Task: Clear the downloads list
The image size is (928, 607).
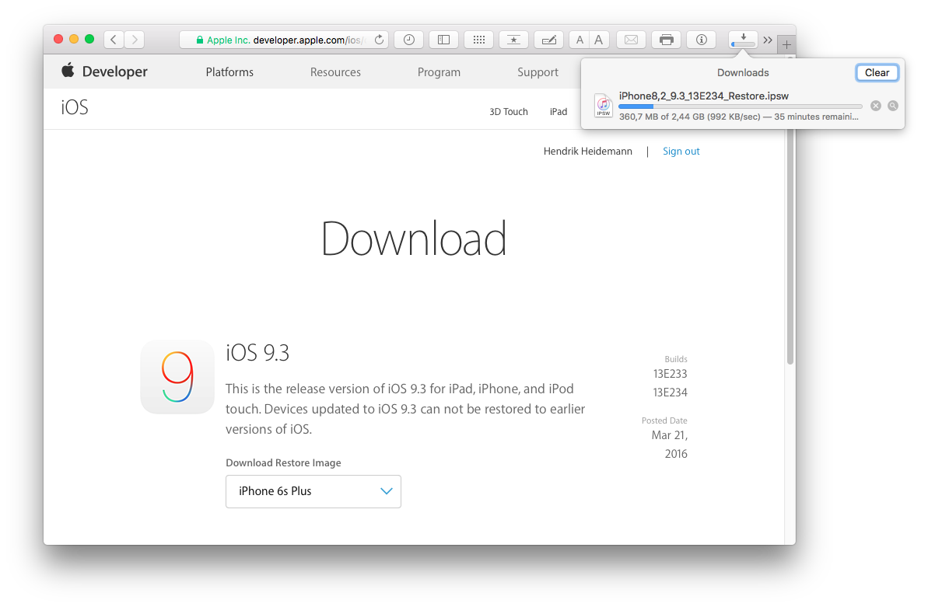Action: 877,72
